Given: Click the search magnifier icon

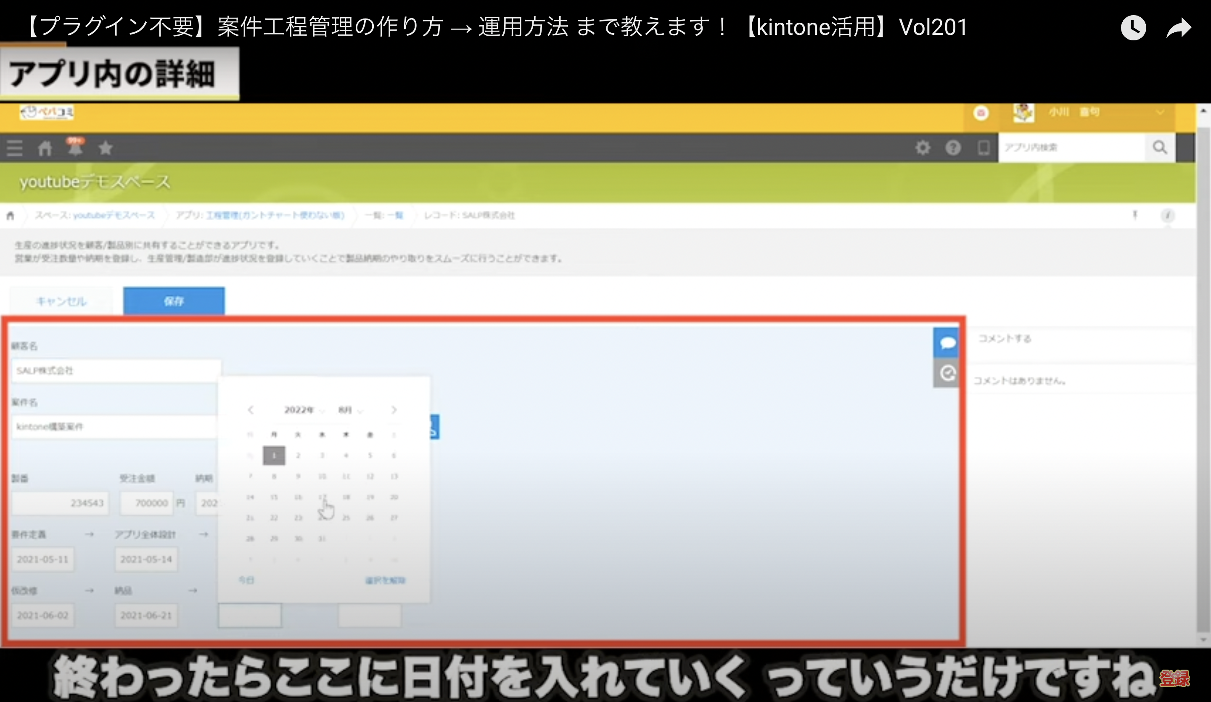Looking at the screenshot, I should (1160, 148).
